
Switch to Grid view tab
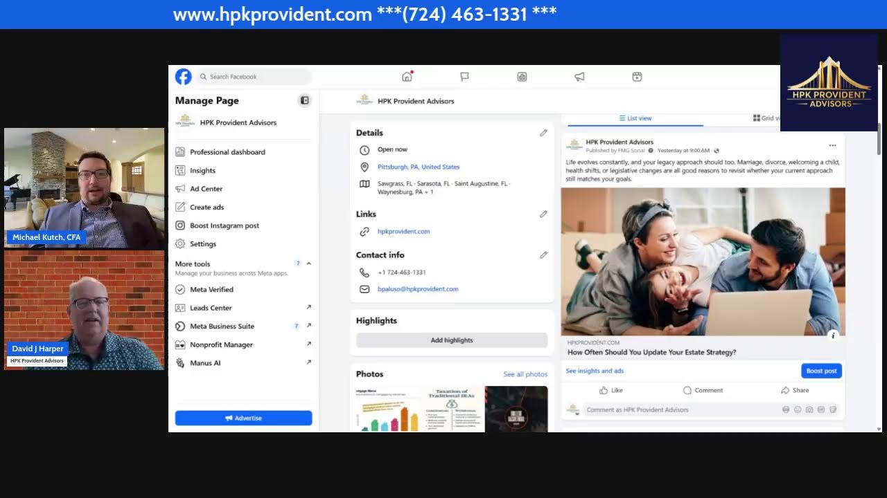pos(766,118)
